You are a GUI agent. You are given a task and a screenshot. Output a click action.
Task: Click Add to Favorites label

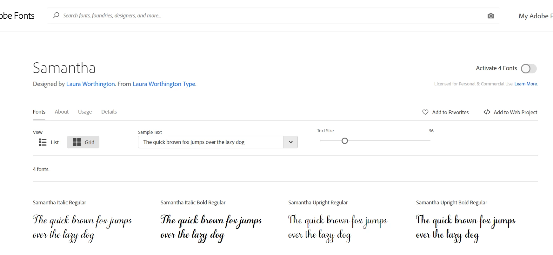coord(450,112)
